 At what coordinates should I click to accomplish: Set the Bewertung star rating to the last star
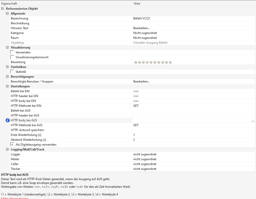tap(170, 62)
